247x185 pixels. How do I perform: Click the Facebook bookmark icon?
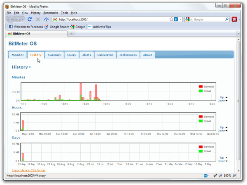(x=11, y=27)
